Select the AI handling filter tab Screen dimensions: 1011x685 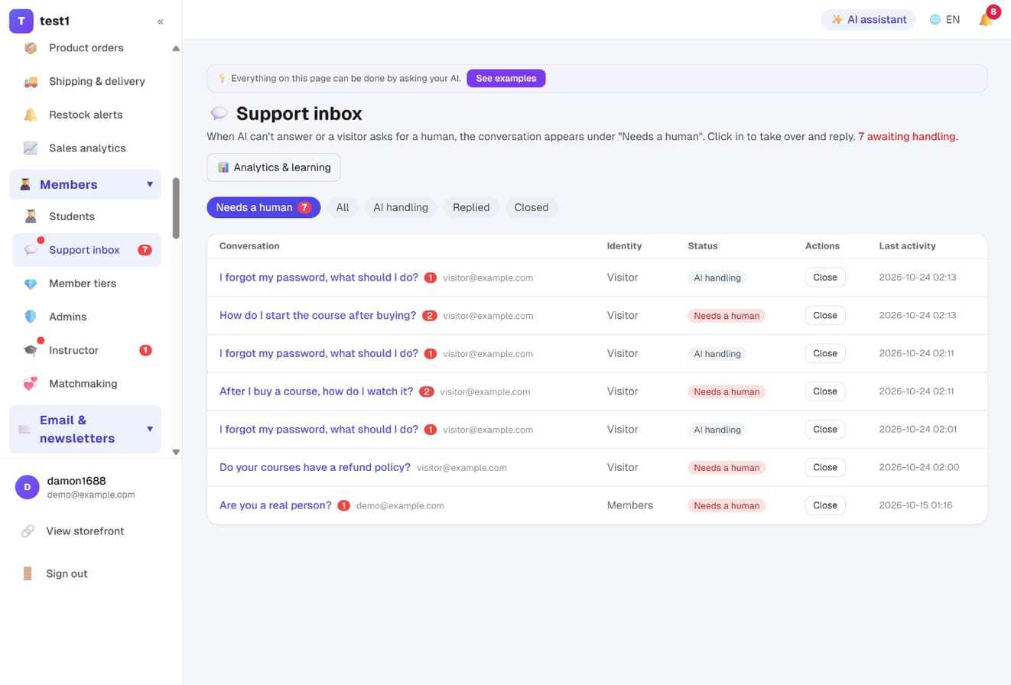click(401, 207)
